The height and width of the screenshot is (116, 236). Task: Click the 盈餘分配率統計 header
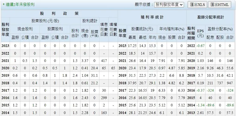tap(210, 17)
